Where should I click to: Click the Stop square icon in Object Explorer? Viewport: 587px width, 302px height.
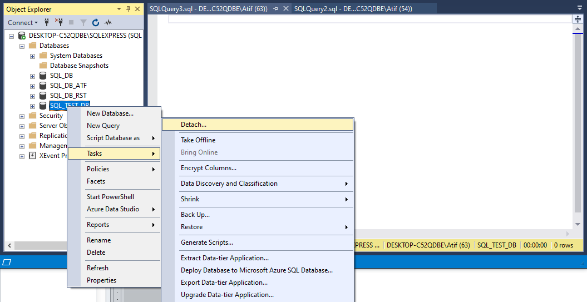click(71, 22)
